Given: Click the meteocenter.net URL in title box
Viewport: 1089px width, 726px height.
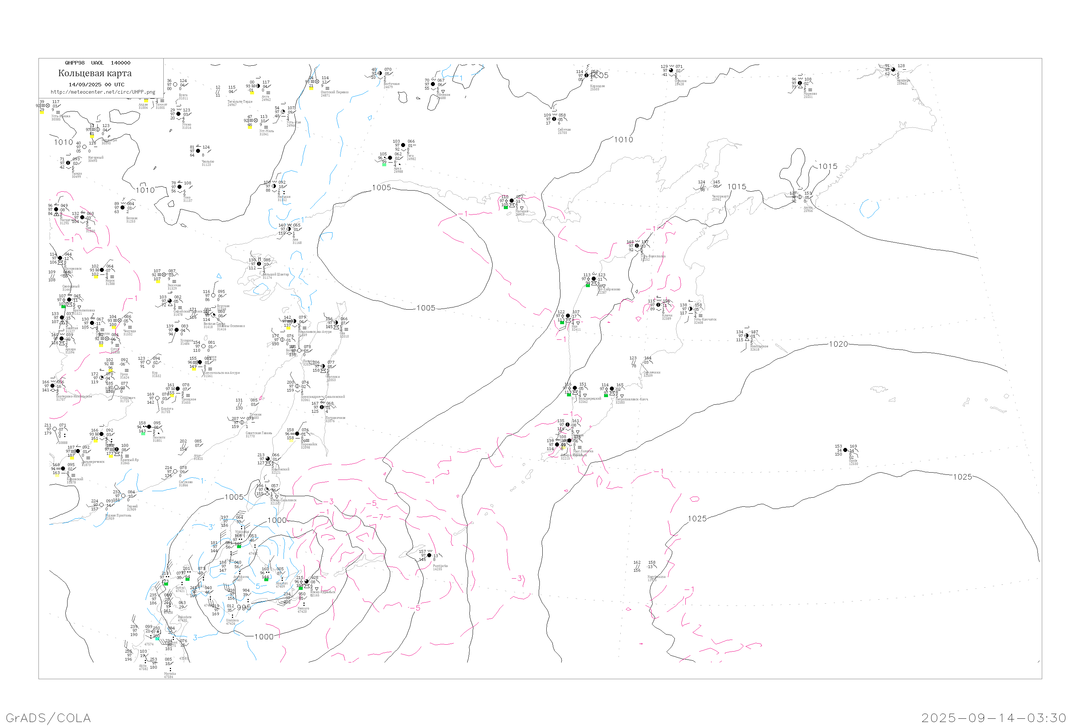Looking at the screenshot, I should point(103,92).
